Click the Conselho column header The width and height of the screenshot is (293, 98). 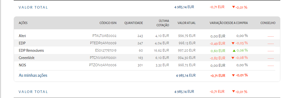(268, 23)
